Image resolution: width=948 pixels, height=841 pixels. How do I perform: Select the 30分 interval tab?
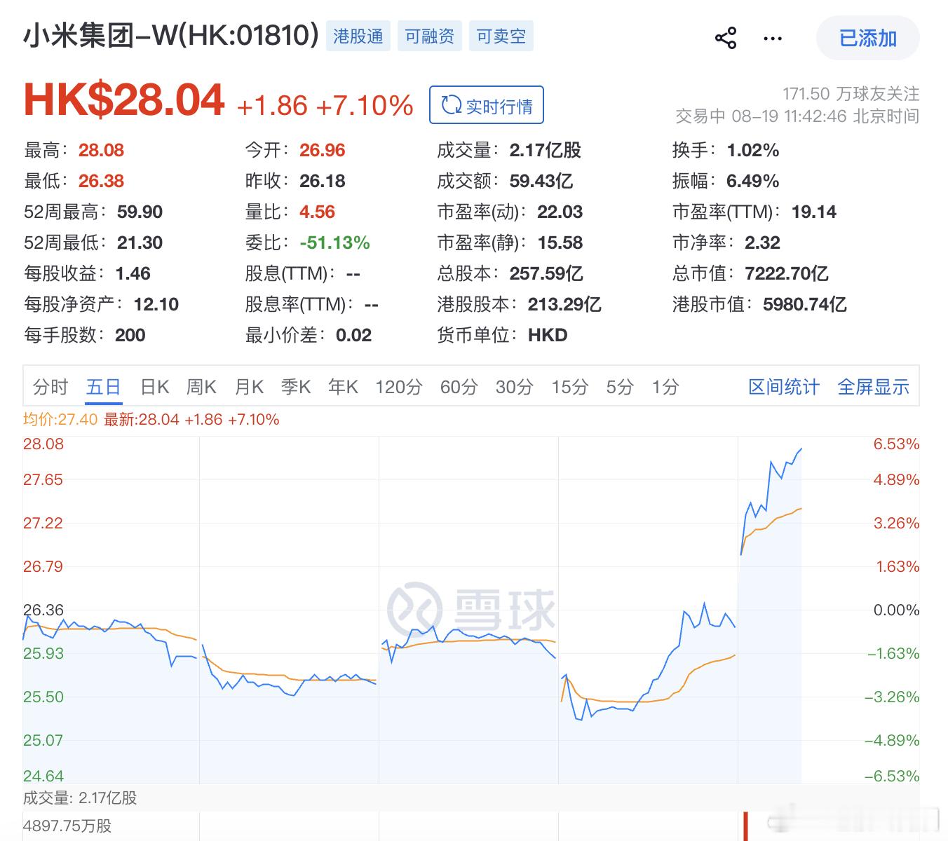coord(515,387)
